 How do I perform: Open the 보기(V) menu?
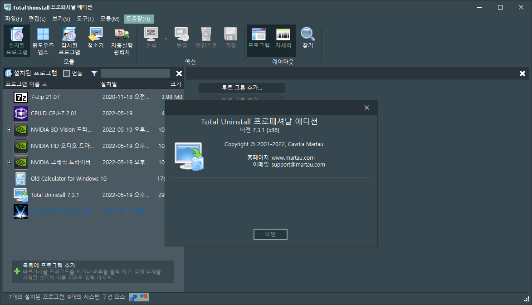click(61, 19)
